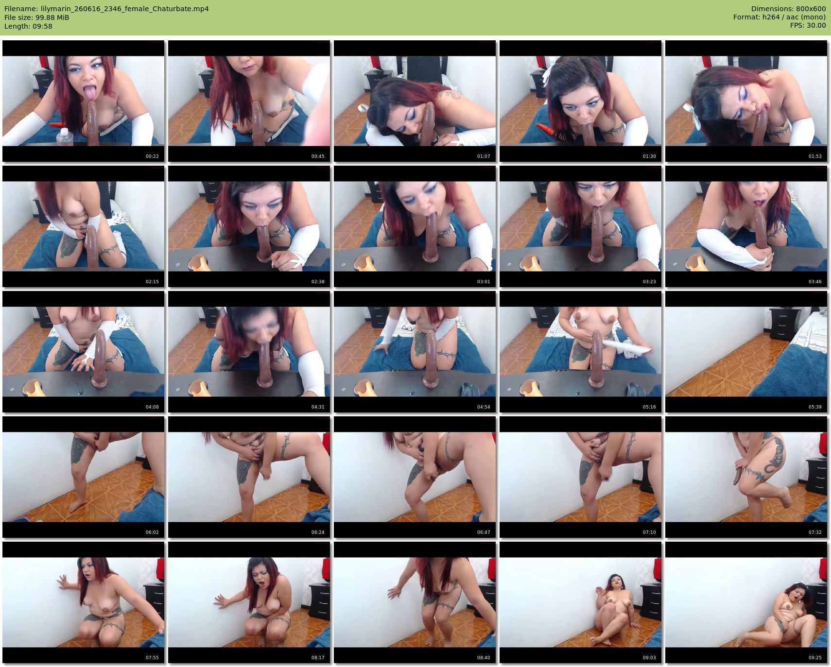Open the thumbnail labeled 04:54

point(415,352)
